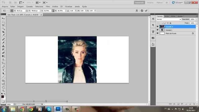
Task: Commit the transform with the checkmark
Action: coord(146,11)
